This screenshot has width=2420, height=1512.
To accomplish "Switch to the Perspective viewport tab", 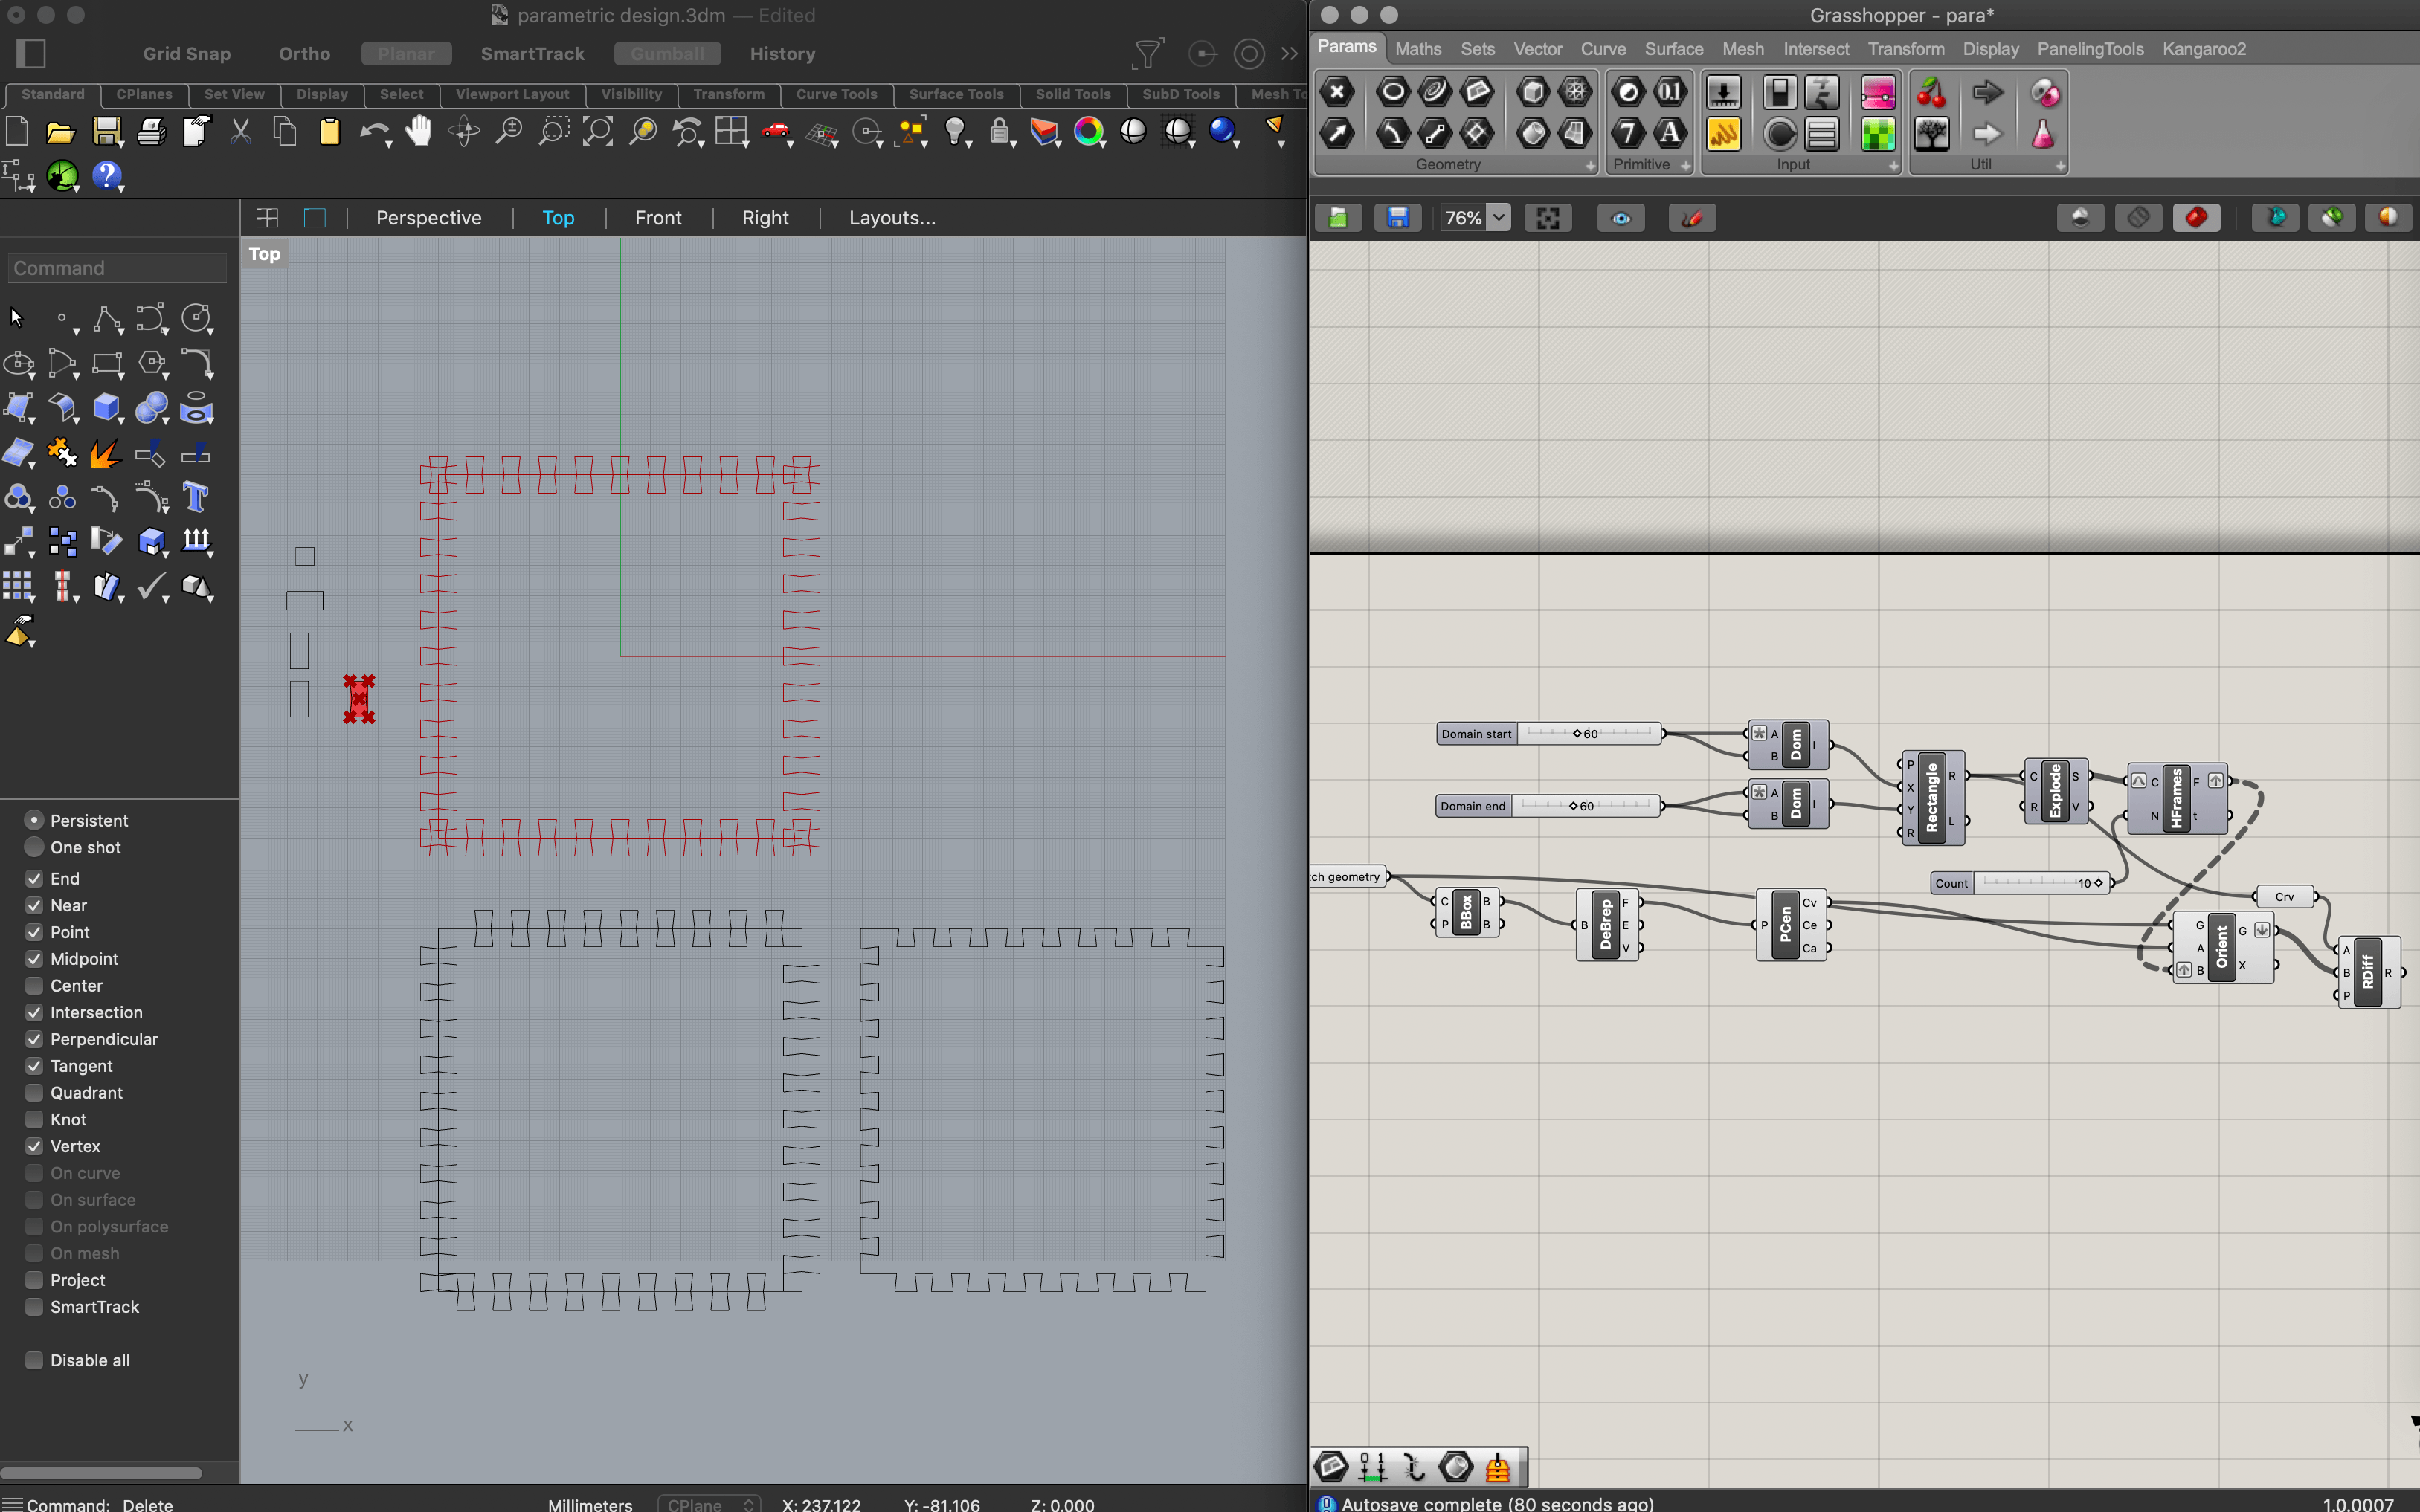I will 428,218.
